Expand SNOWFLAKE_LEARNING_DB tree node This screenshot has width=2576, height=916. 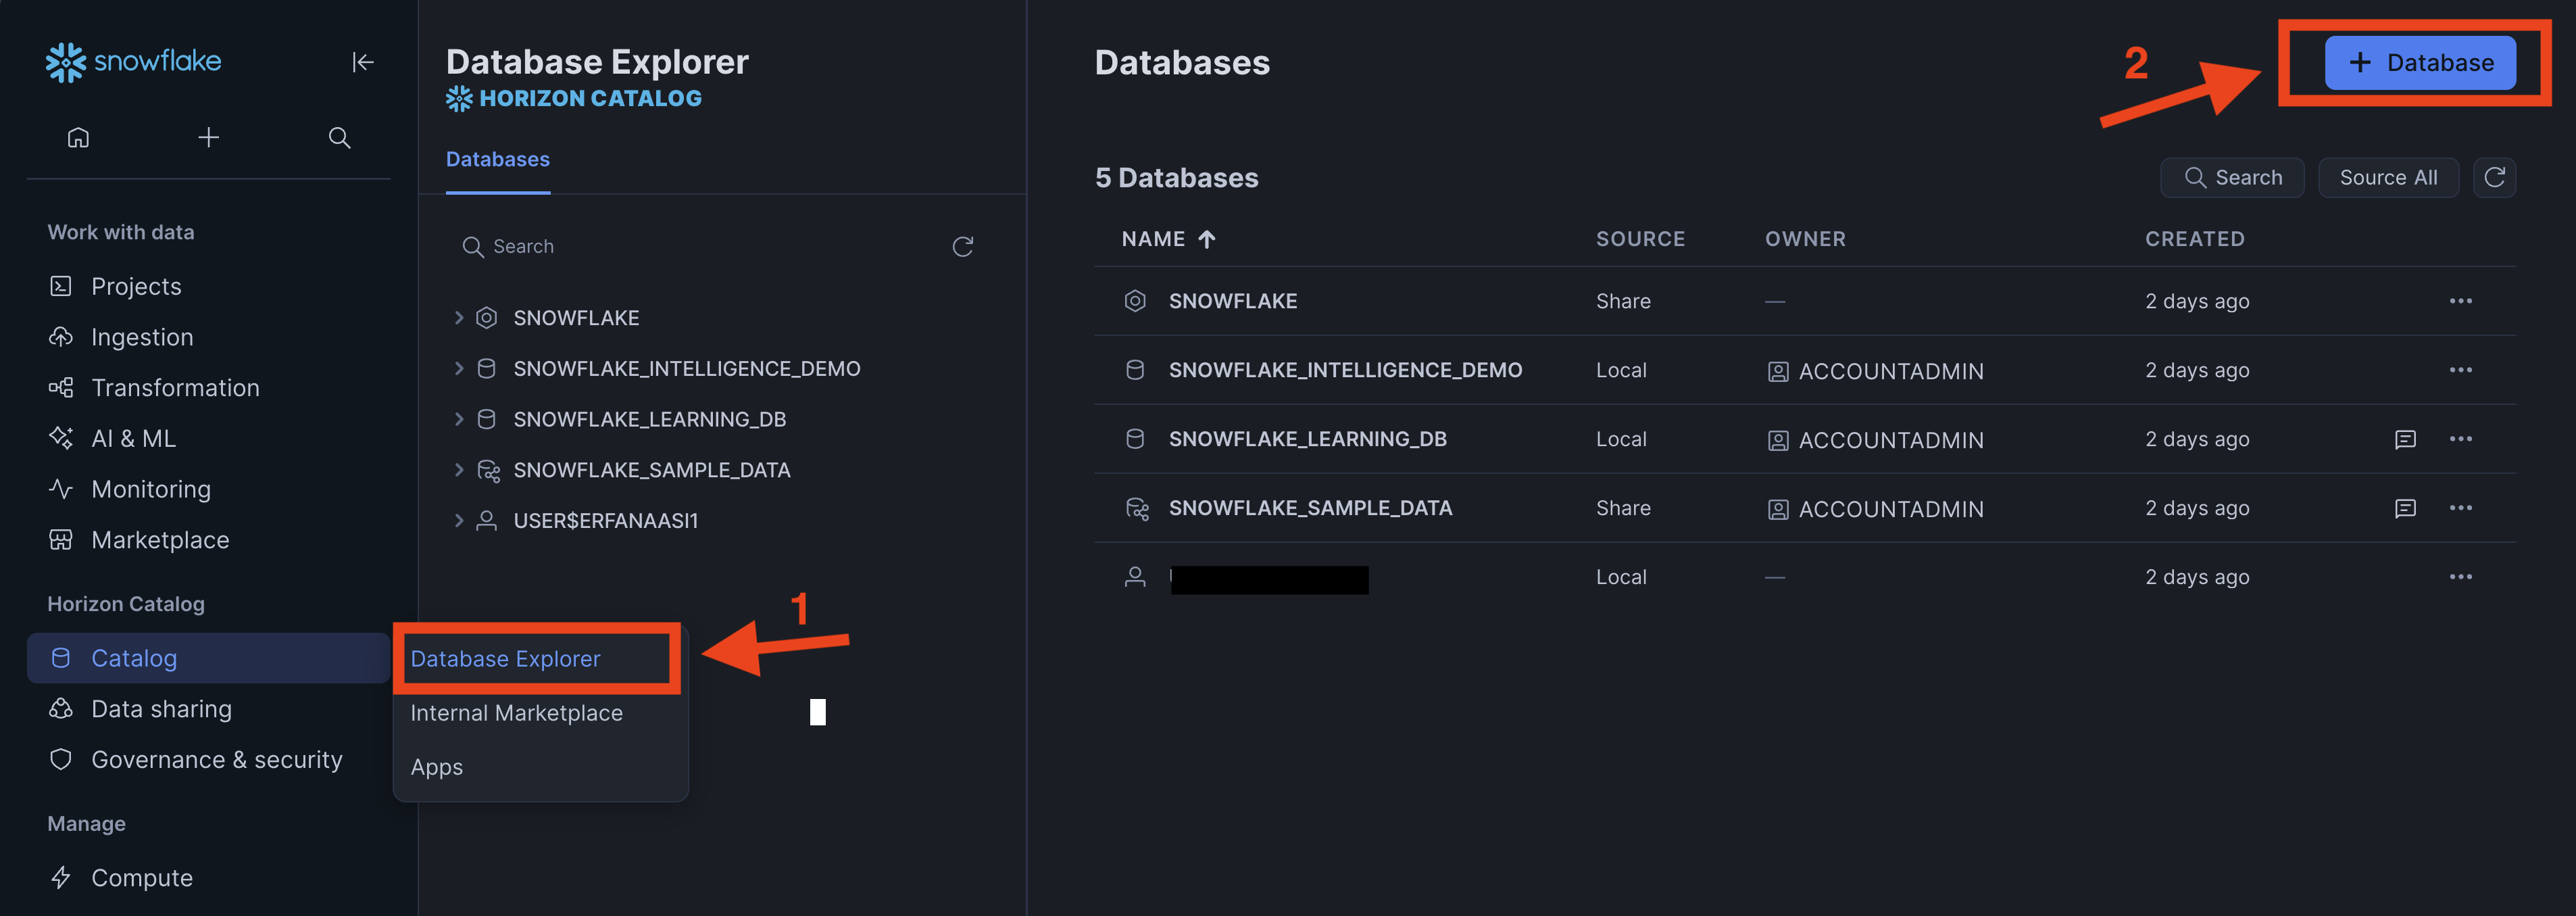[459, 419]
